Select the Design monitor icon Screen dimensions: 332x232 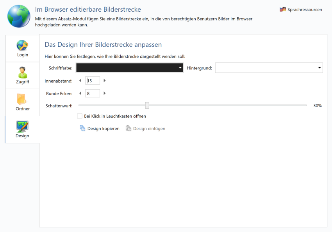[x=22, y=126]
